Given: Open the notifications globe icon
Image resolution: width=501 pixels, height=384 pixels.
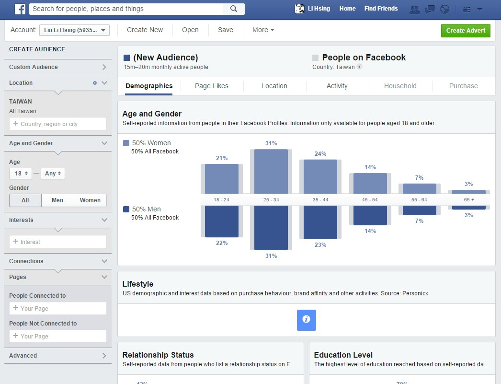Looking at the screenshot, I should [x=444, y=9].
